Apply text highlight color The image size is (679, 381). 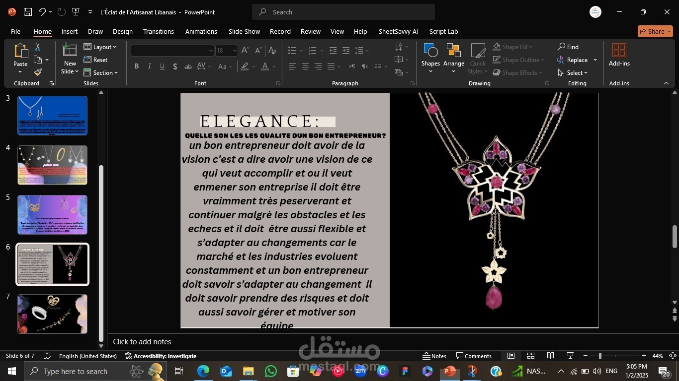click(244, 66)
